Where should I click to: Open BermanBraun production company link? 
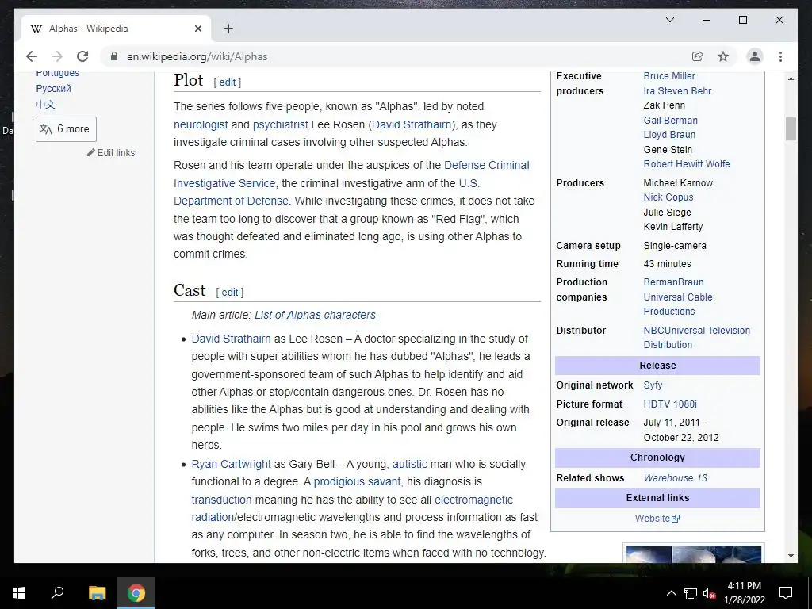click(674, 282)
